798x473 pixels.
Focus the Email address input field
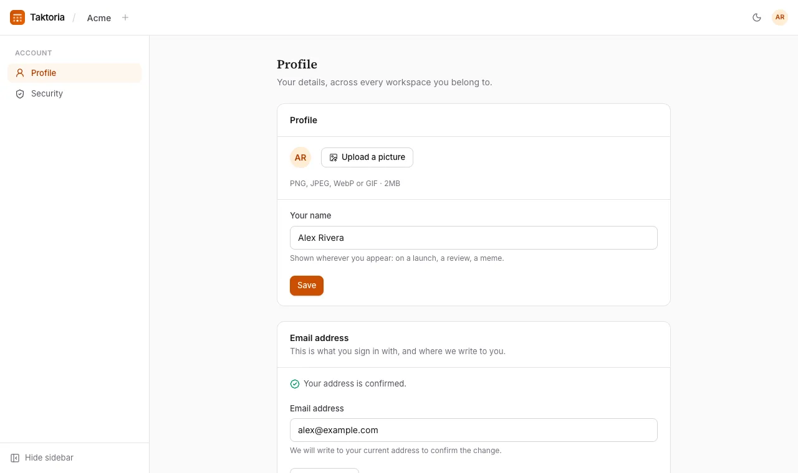474,430
